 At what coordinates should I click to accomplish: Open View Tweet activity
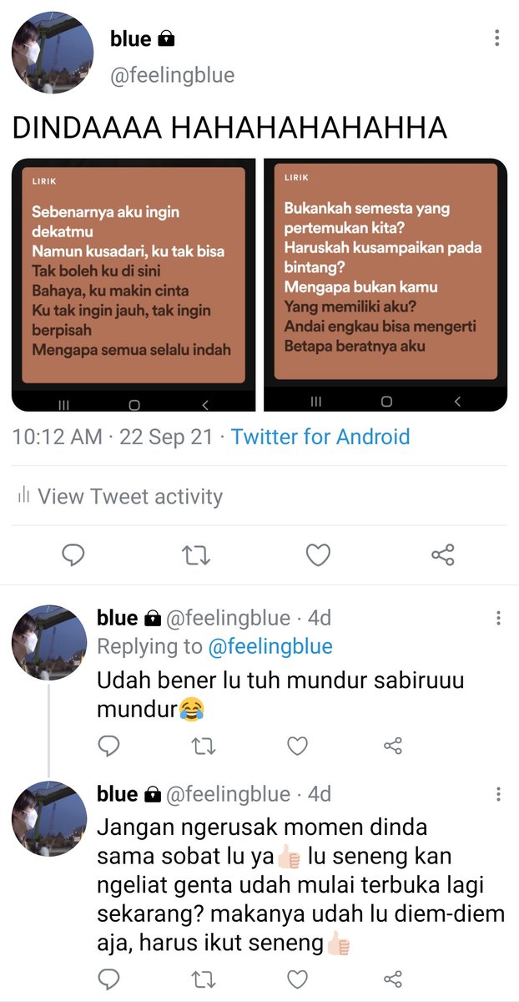tap(120, 496)
